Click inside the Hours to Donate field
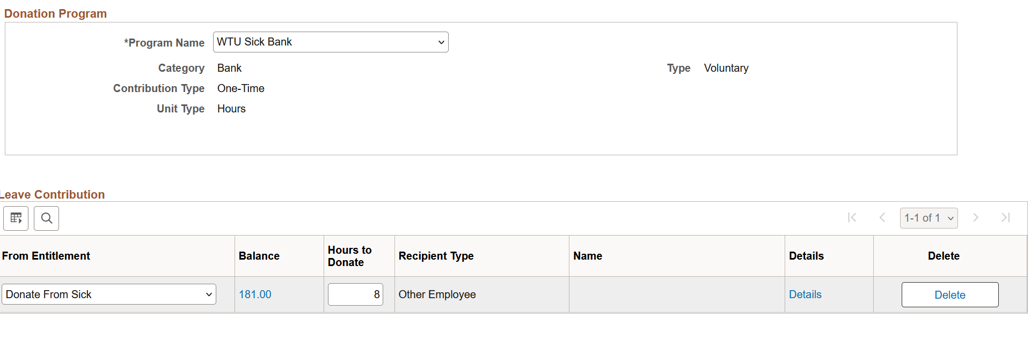 [355, 294]
